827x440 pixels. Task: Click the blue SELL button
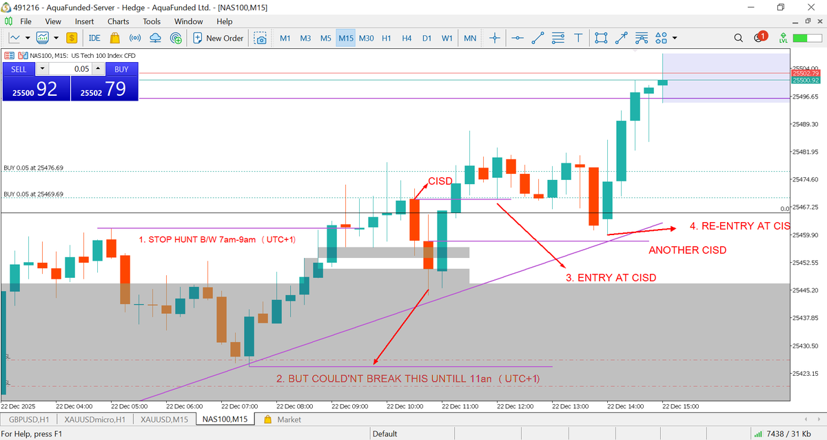[x=19, y=69]
